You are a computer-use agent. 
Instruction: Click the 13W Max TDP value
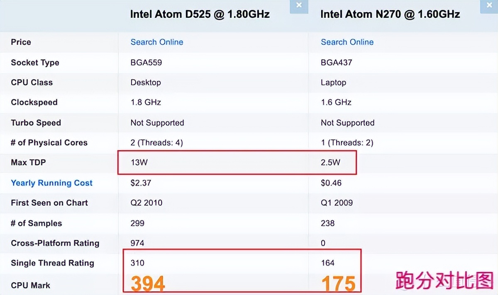[139, 162]
